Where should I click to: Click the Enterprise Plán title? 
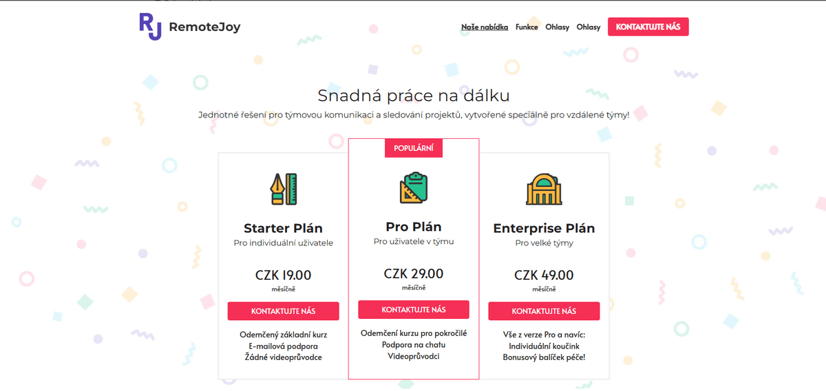pos(544,228)
